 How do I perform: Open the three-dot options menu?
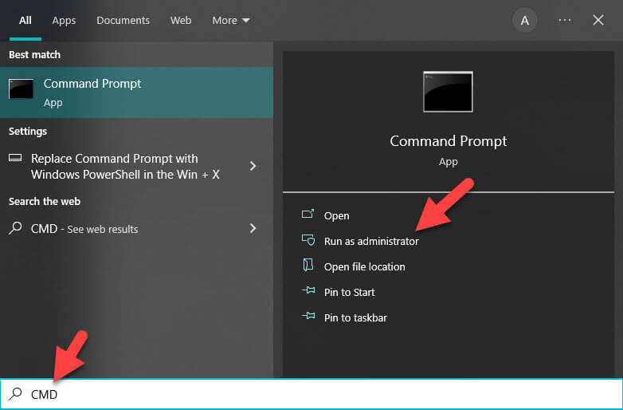pos(565,21)
